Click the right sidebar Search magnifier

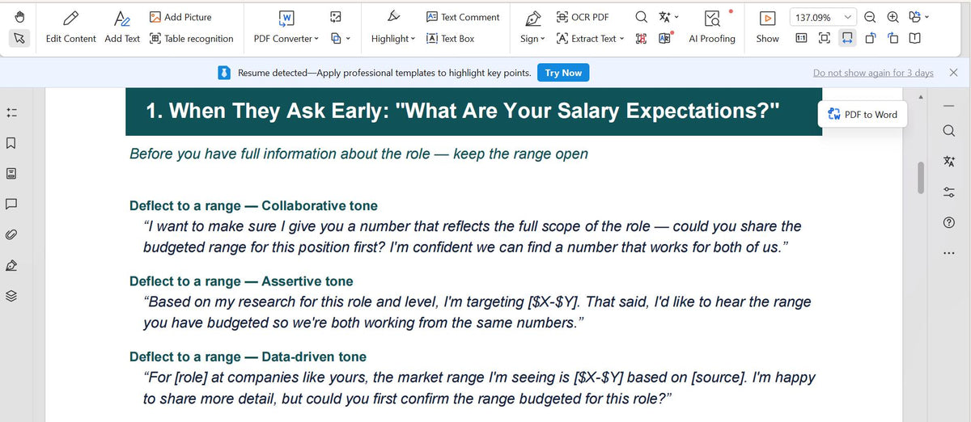point(948,131)
